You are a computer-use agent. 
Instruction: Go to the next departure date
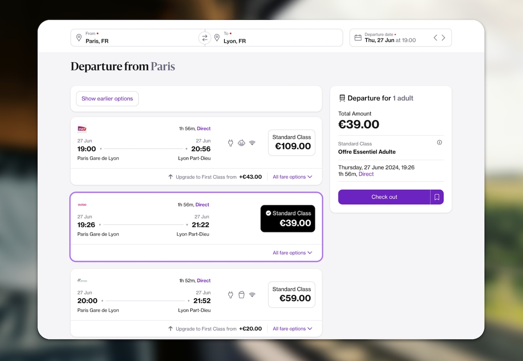443,38
